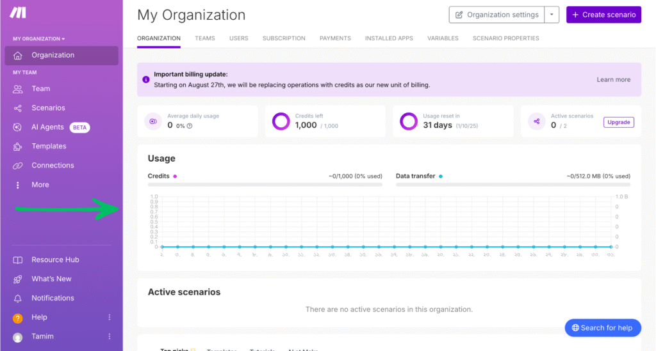Open the Resource Hub
Image resolution: width=656 pixels, height=351 pixels.
(55, 260)
